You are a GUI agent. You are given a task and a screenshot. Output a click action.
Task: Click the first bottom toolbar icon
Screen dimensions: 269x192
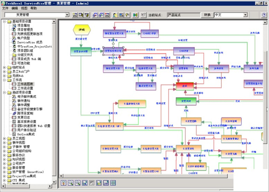(64, 183)
